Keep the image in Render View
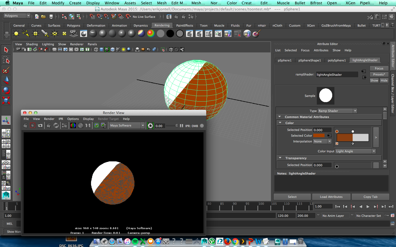 (x=97, y=125)
